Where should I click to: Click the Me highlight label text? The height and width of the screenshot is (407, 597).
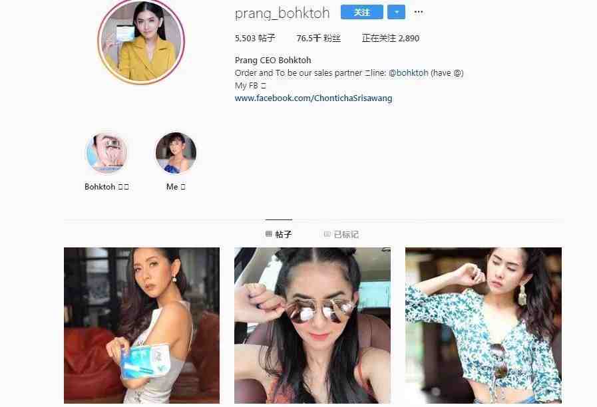coord(176,187)
